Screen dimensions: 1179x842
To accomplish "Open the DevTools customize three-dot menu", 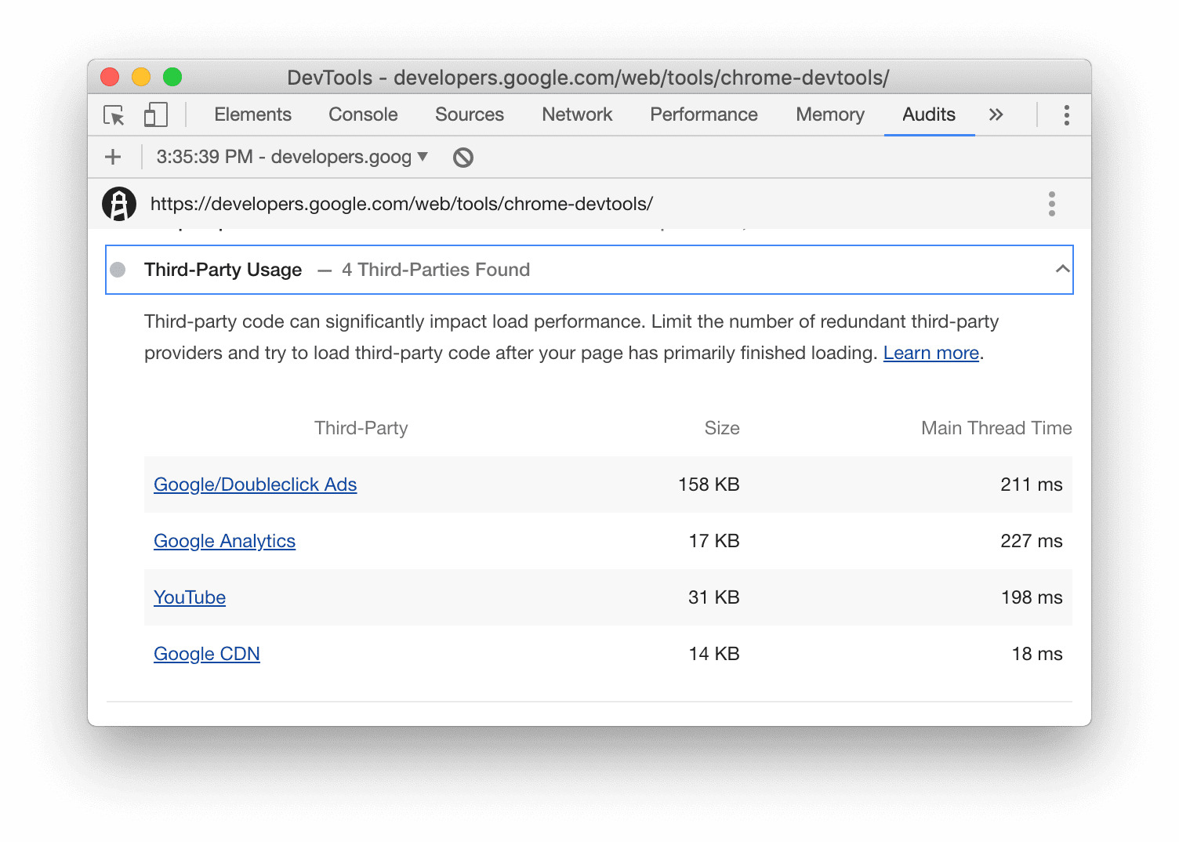I will 1066,114.
